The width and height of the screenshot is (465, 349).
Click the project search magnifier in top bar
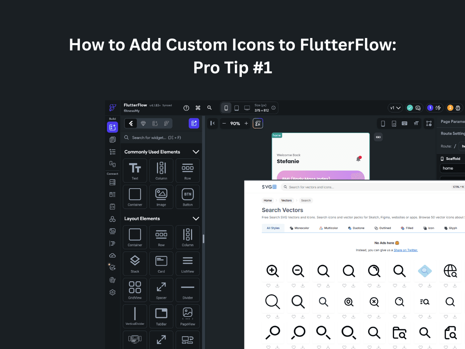(210, 108)
